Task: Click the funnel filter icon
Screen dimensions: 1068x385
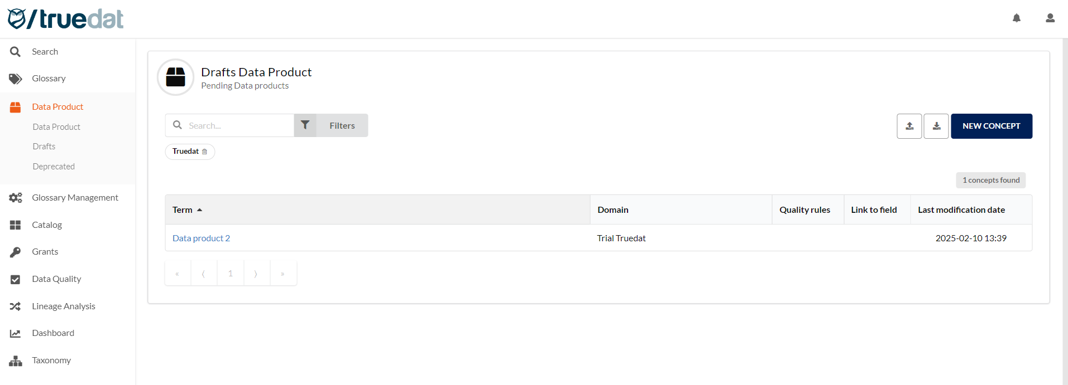Action: tap(305, 125)
